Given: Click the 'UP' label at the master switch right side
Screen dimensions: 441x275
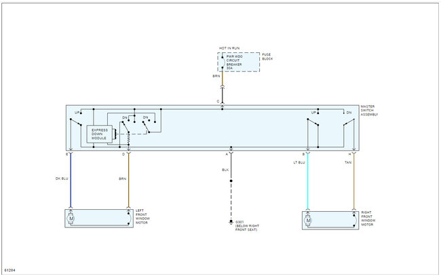Looking at the screenshot, I should 313,113.
